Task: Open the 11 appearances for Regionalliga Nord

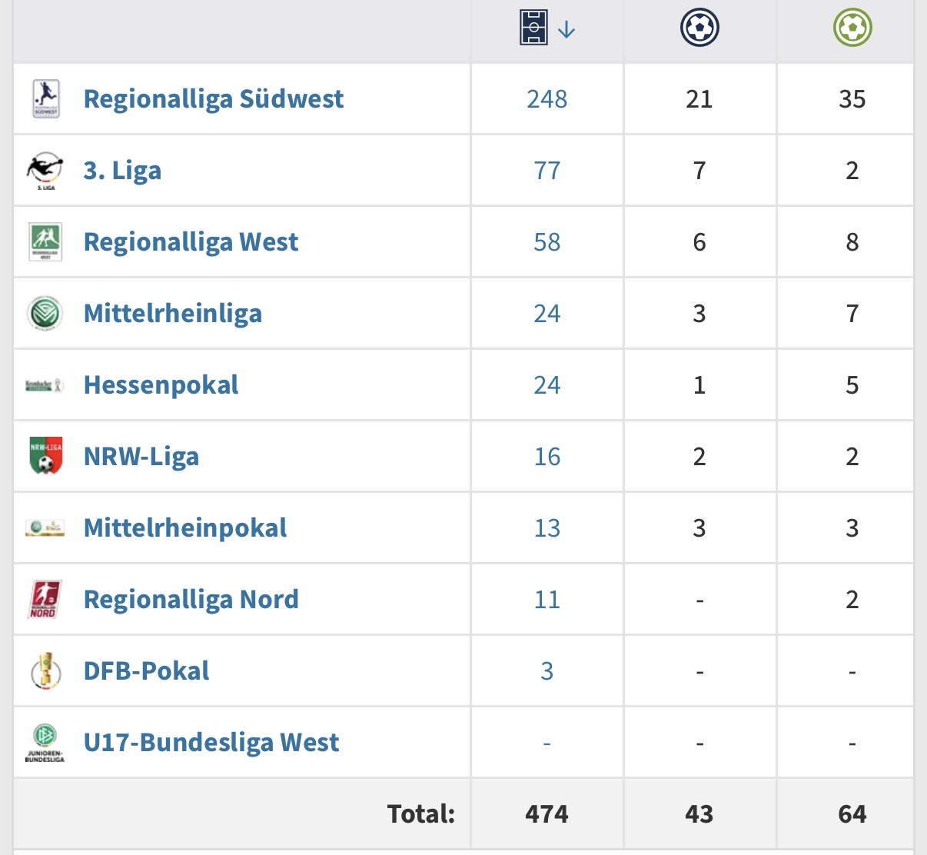Action: 547,600
